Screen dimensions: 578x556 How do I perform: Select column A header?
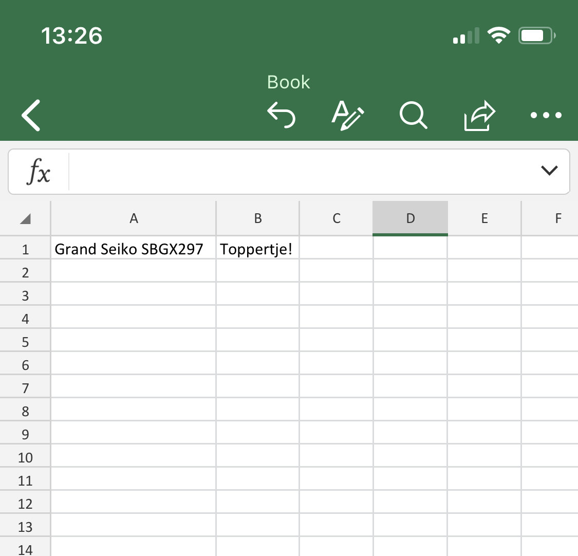[x=134, y=218]
